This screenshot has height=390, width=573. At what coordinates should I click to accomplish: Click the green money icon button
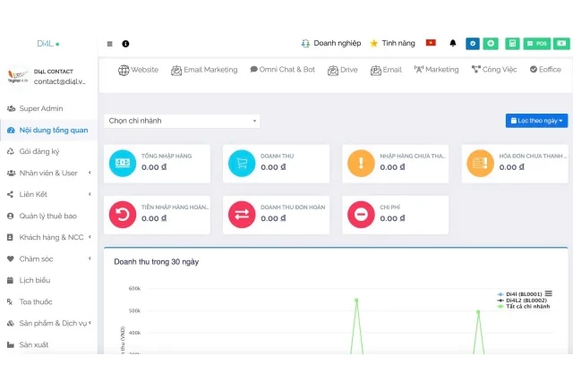(561, 44)
